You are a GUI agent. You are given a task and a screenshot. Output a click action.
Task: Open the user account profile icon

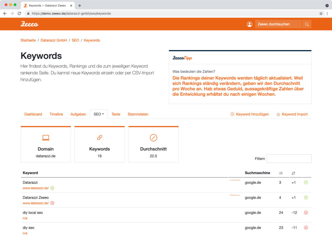(x=249, y=24)
